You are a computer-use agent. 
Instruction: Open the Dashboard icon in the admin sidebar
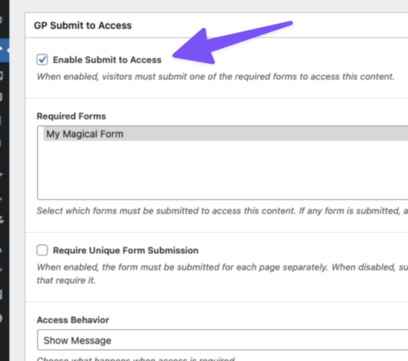pyautogui.click(x=1, y=19)
